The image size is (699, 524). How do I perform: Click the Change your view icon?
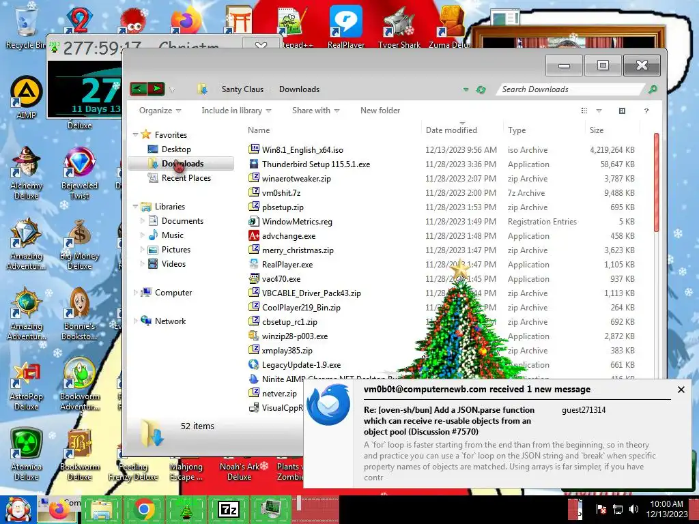[584, 111]
